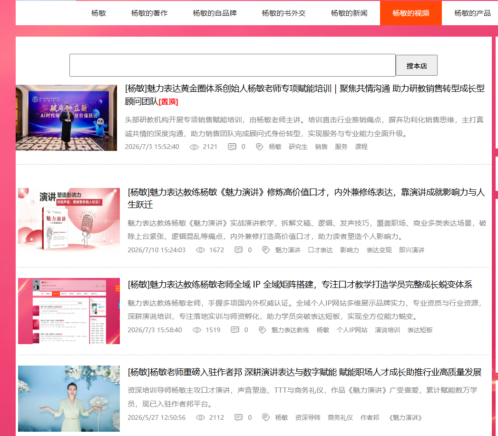Viewport: 498px width, 436px height.
Task: Select the 商务礼仪 tag
Action: (340, 417)
